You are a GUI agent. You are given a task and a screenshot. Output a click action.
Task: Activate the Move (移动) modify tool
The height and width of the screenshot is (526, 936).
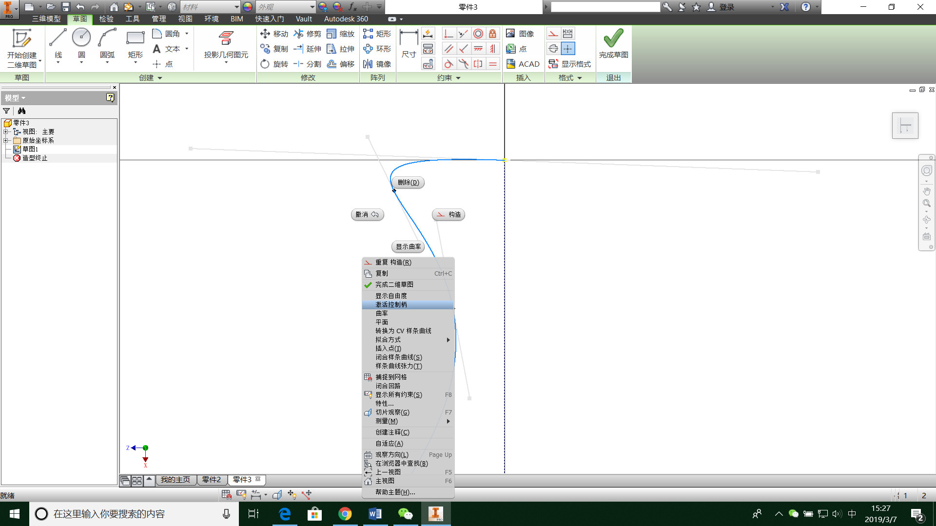click(x=274, y=34)
